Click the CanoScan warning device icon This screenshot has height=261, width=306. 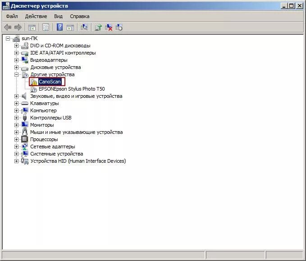(x=34, y=82)
